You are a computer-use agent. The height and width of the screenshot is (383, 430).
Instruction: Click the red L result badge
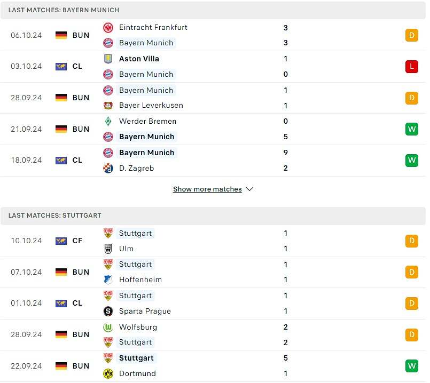pos(411,67)
